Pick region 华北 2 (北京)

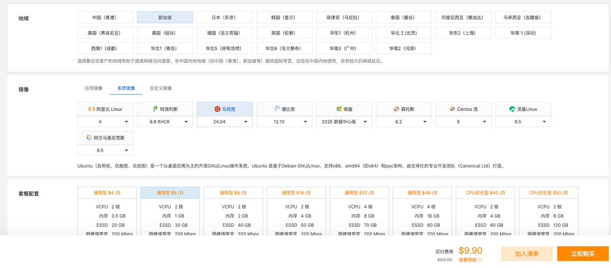point(404,33)
